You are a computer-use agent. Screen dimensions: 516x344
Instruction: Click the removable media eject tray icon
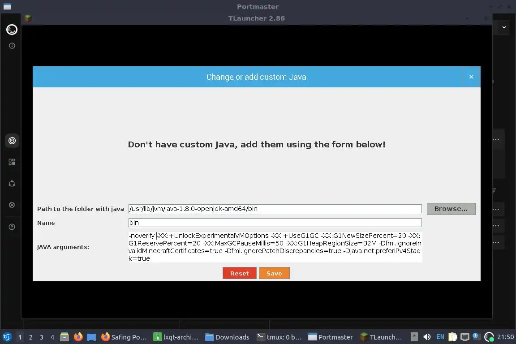[414, 337]
